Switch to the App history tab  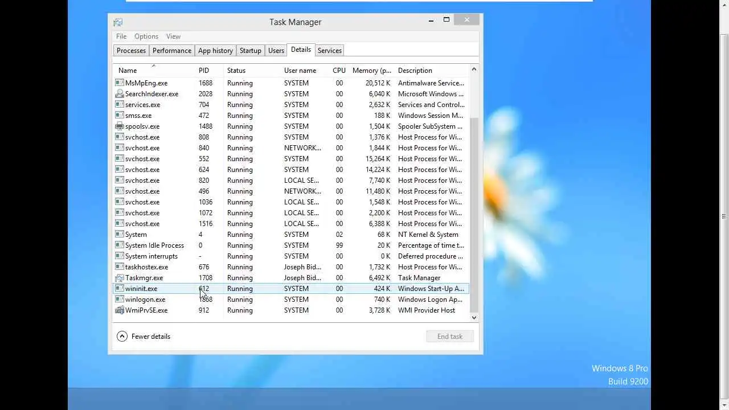pos(215,51)
